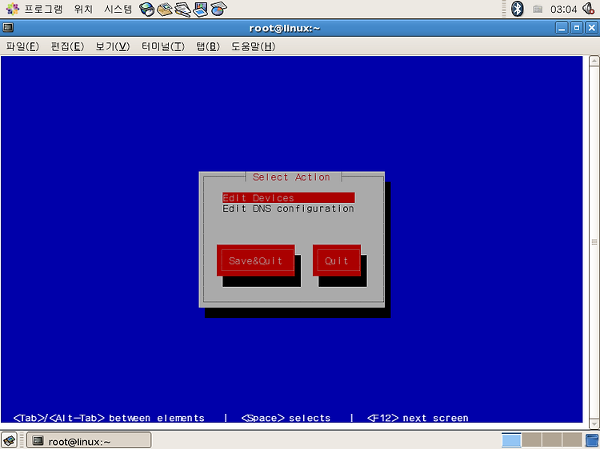
Task: Open the 보기(V) menu
Action: click(113, 46)
